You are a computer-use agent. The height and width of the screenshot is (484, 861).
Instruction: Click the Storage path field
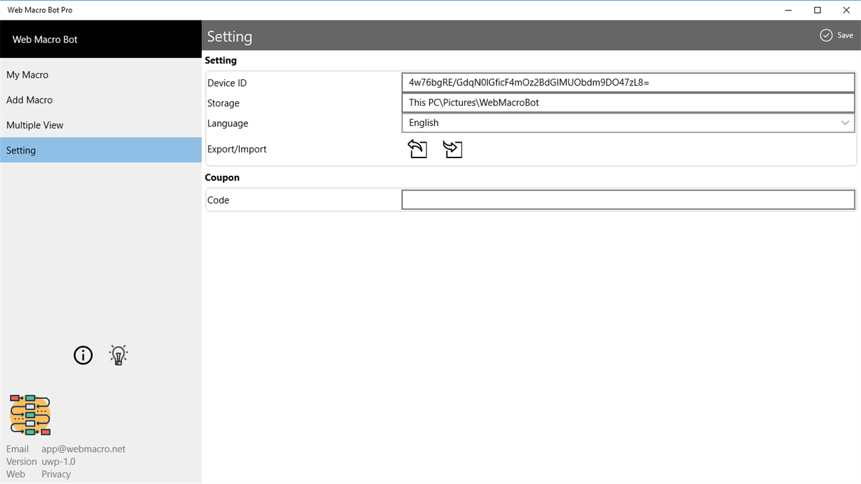(628, 102)
